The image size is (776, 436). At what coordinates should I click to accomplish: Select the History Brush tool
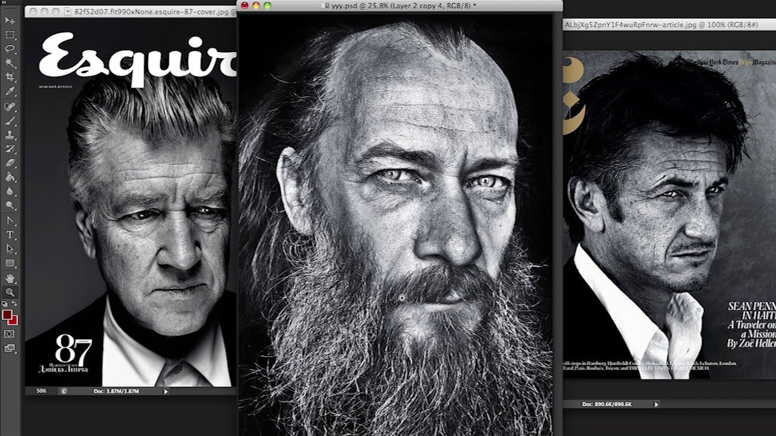pyautogui.click(x=10, y=148)
